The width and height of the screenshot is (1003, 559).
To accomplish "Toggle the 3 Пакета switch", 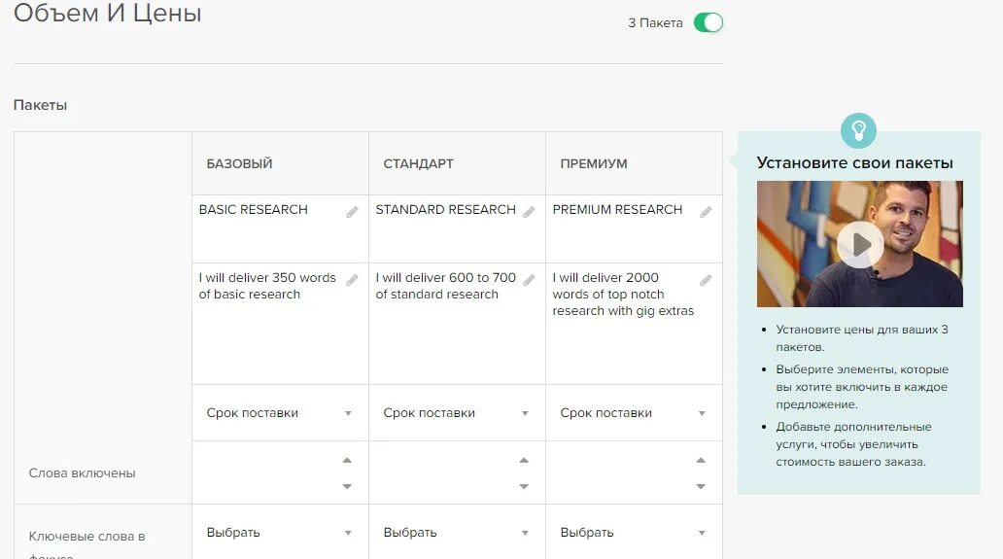I will [709, 22].
